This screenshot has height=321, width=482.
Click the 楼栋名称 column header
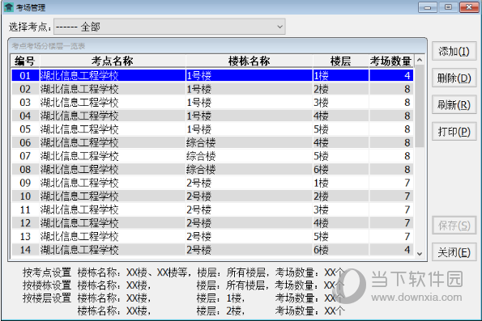click(249, 61)
